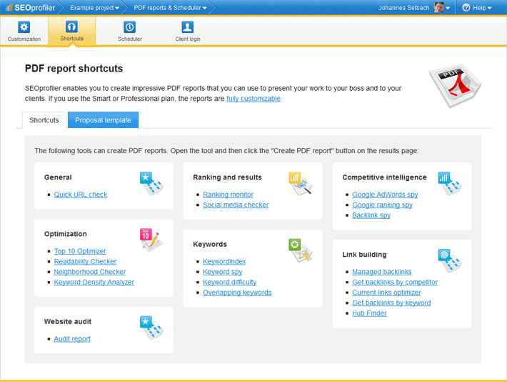This screenshot has height=382, width=507.
Task: Click the Website audit heading
Action: 68,322
